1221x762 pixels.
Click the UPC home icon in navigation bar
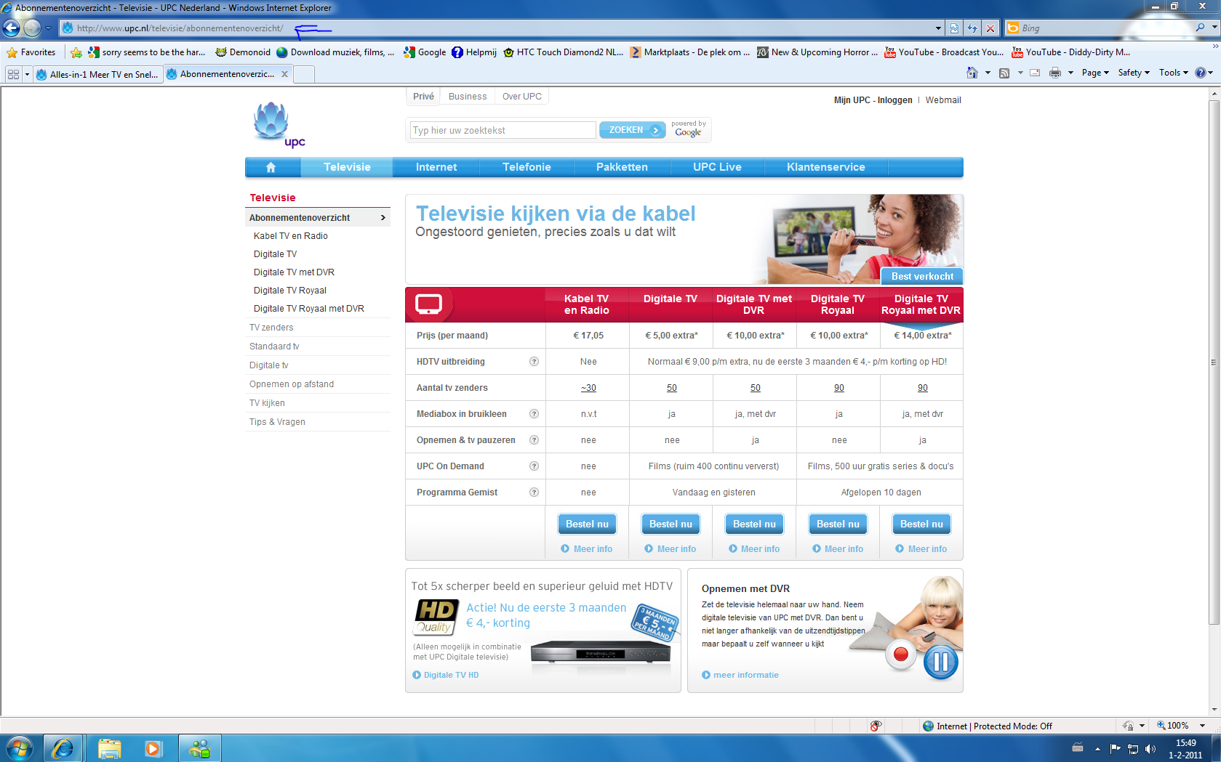(x=271, y=167)
